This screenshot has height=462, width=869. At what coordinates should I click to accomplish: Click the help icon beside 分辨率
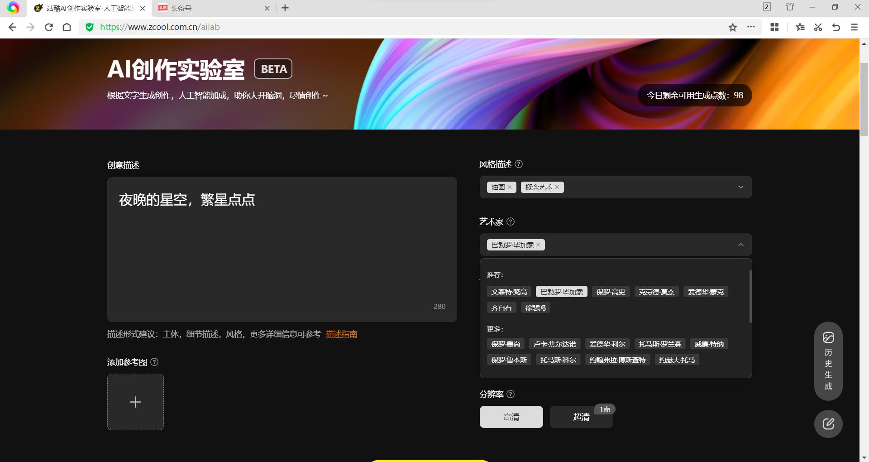(511, 395)
